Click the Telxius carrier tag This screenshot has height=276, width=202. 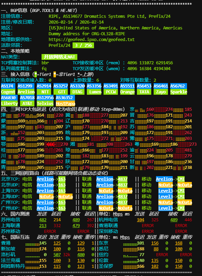[x=45, y=104]
